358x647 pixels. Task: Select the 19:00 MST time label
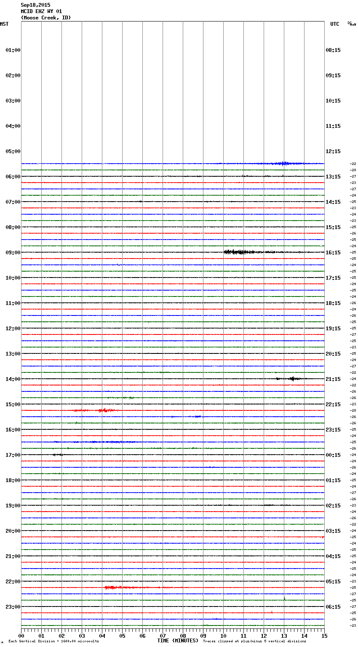13,506
